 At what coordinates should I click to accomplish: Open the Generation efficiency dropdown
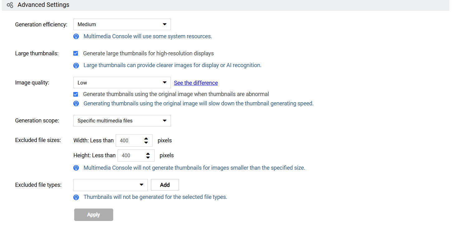[122, 25]
